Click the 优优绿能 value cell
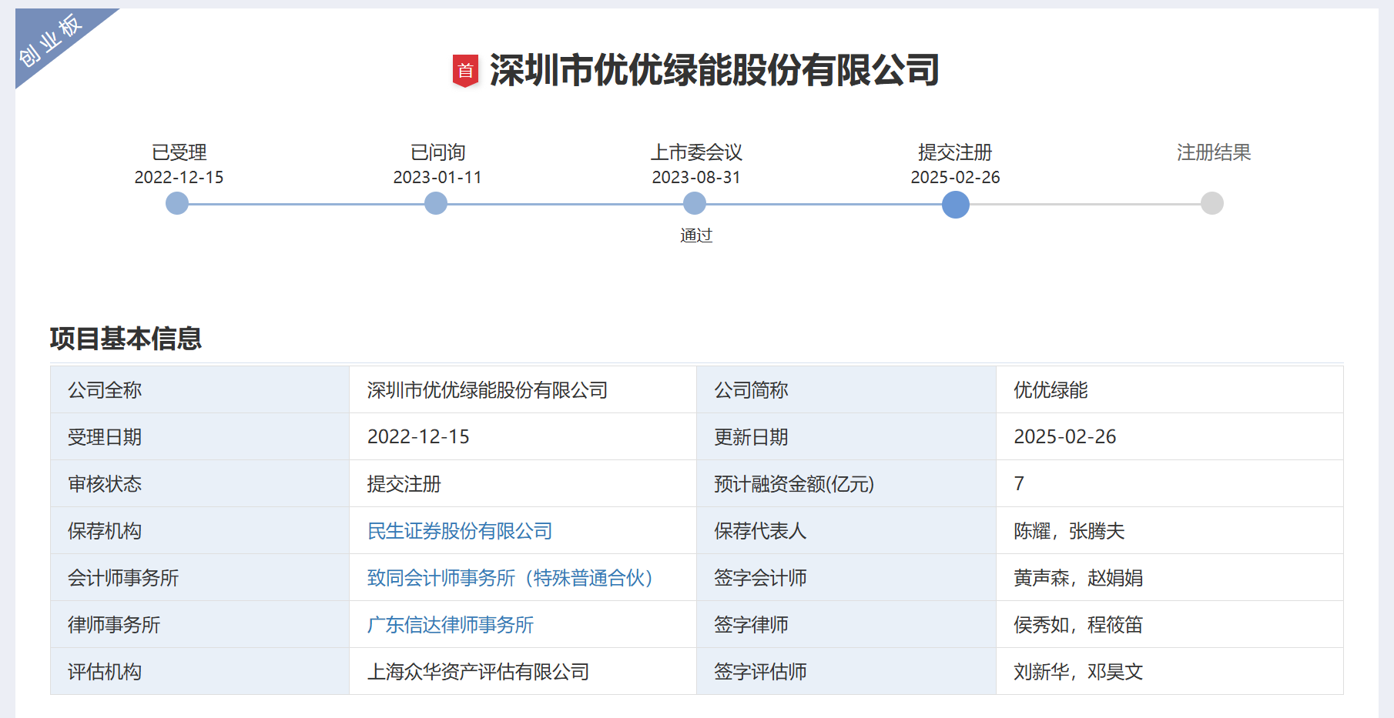This screenshot has height=718, width=1394. click(x=1170, y=390)
